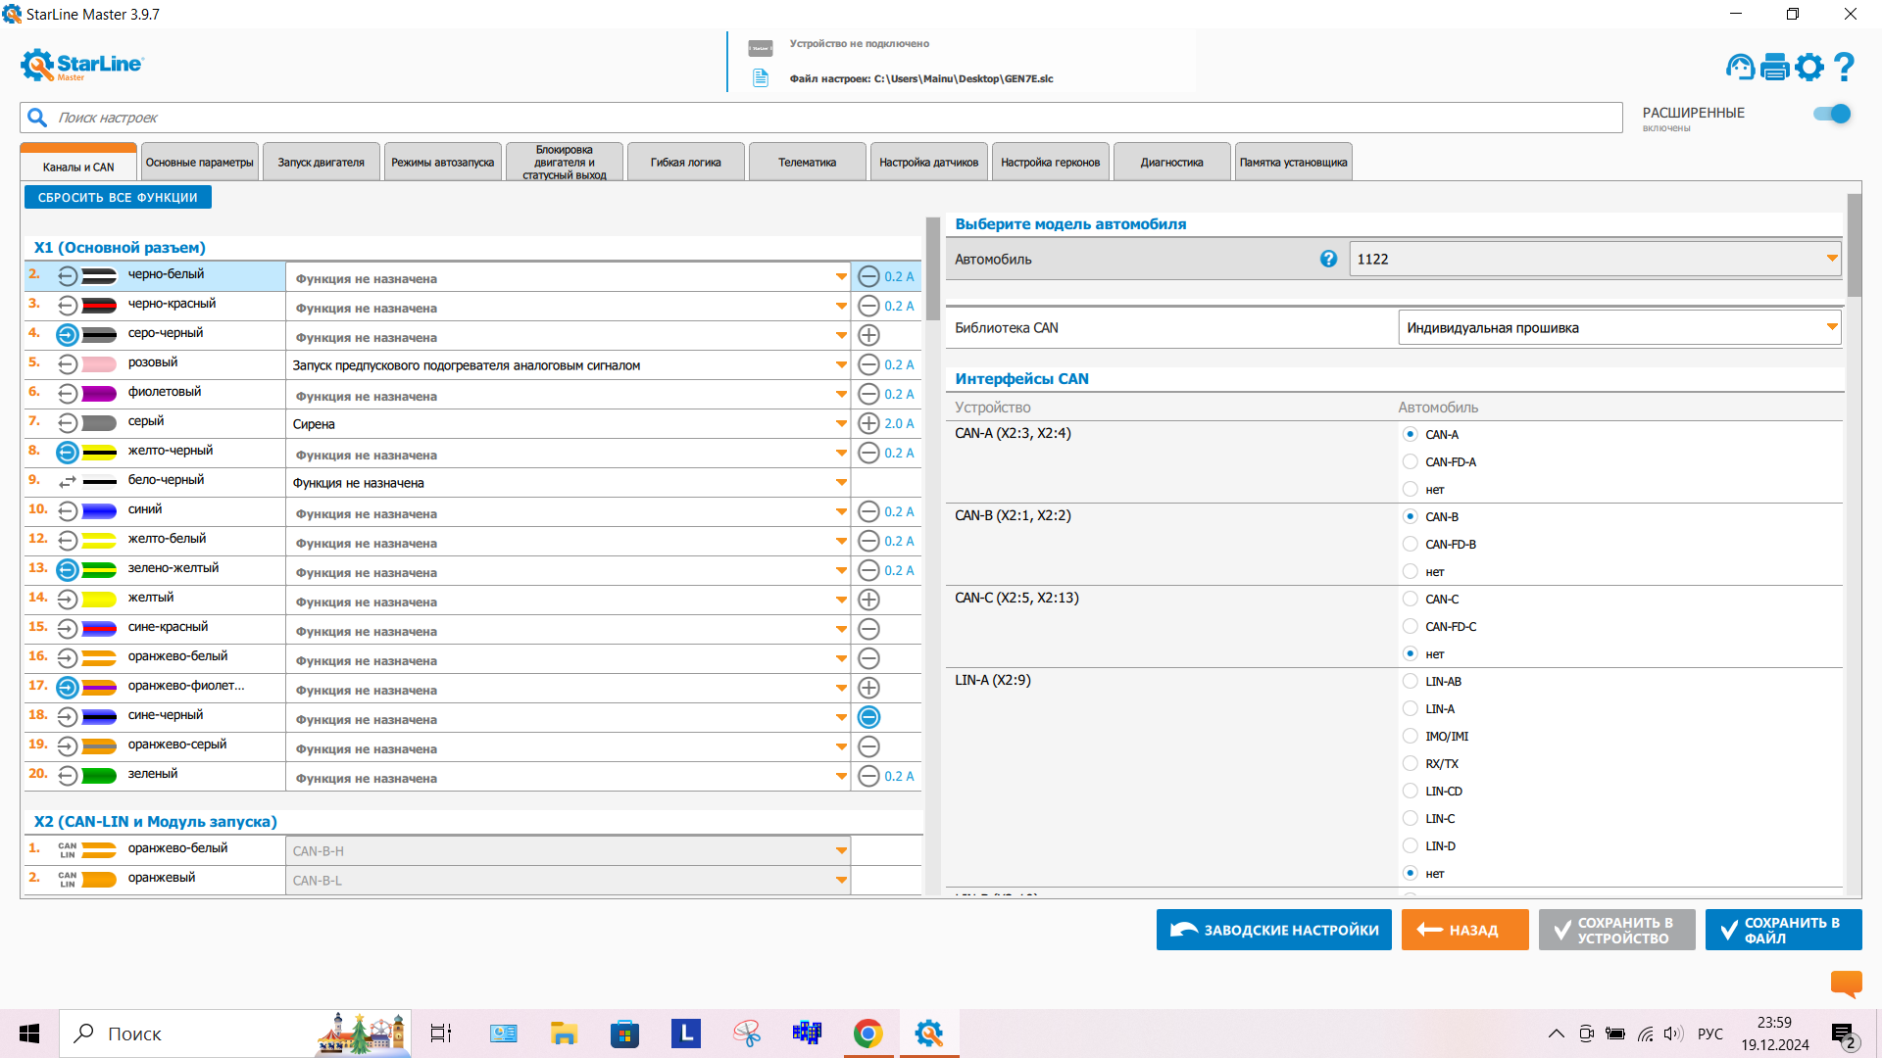The height and width of the screenshot is (1058, 1882).
Task: Click the зеленый wire color swatch
Action: [99, 776]
